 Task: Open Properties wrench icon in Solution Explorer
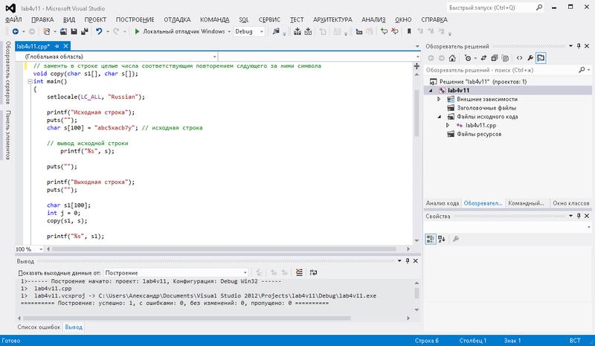[x=529, y=57]
